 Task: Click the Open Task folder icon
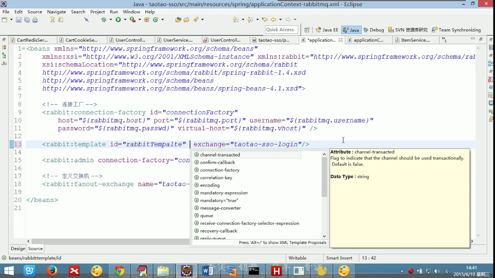pyautogui.click(x=186, y=20)
